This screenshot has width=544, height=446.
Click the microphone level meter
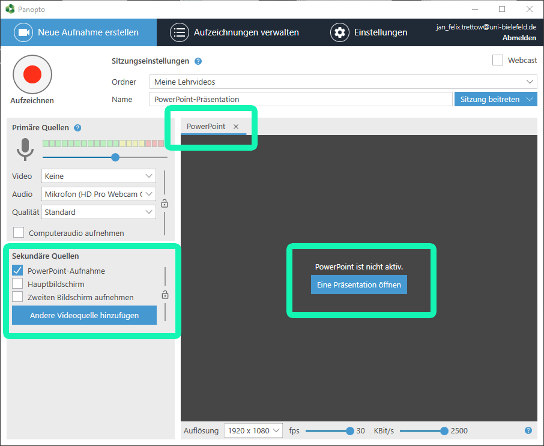coord(103,143)
